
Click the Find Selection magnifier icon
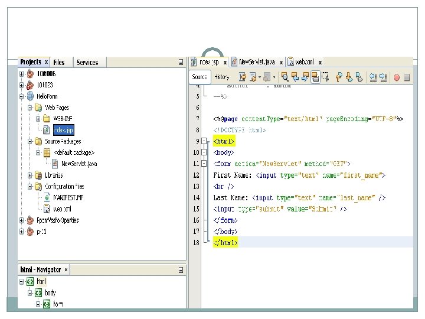tap(285, 77)
